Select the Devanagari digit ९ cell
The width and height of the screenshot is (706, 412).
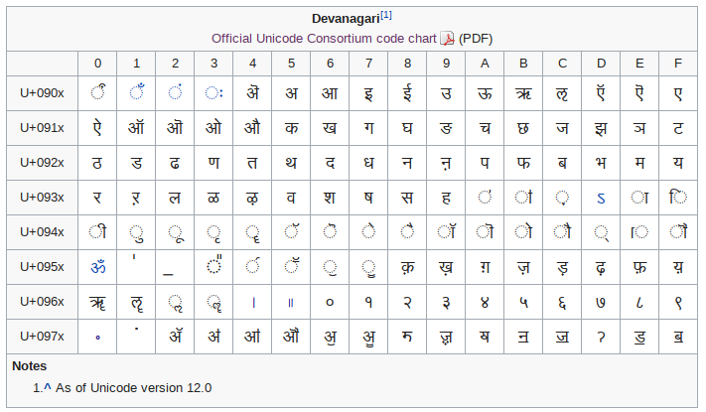pyautogui.click(x=678, y=301)
